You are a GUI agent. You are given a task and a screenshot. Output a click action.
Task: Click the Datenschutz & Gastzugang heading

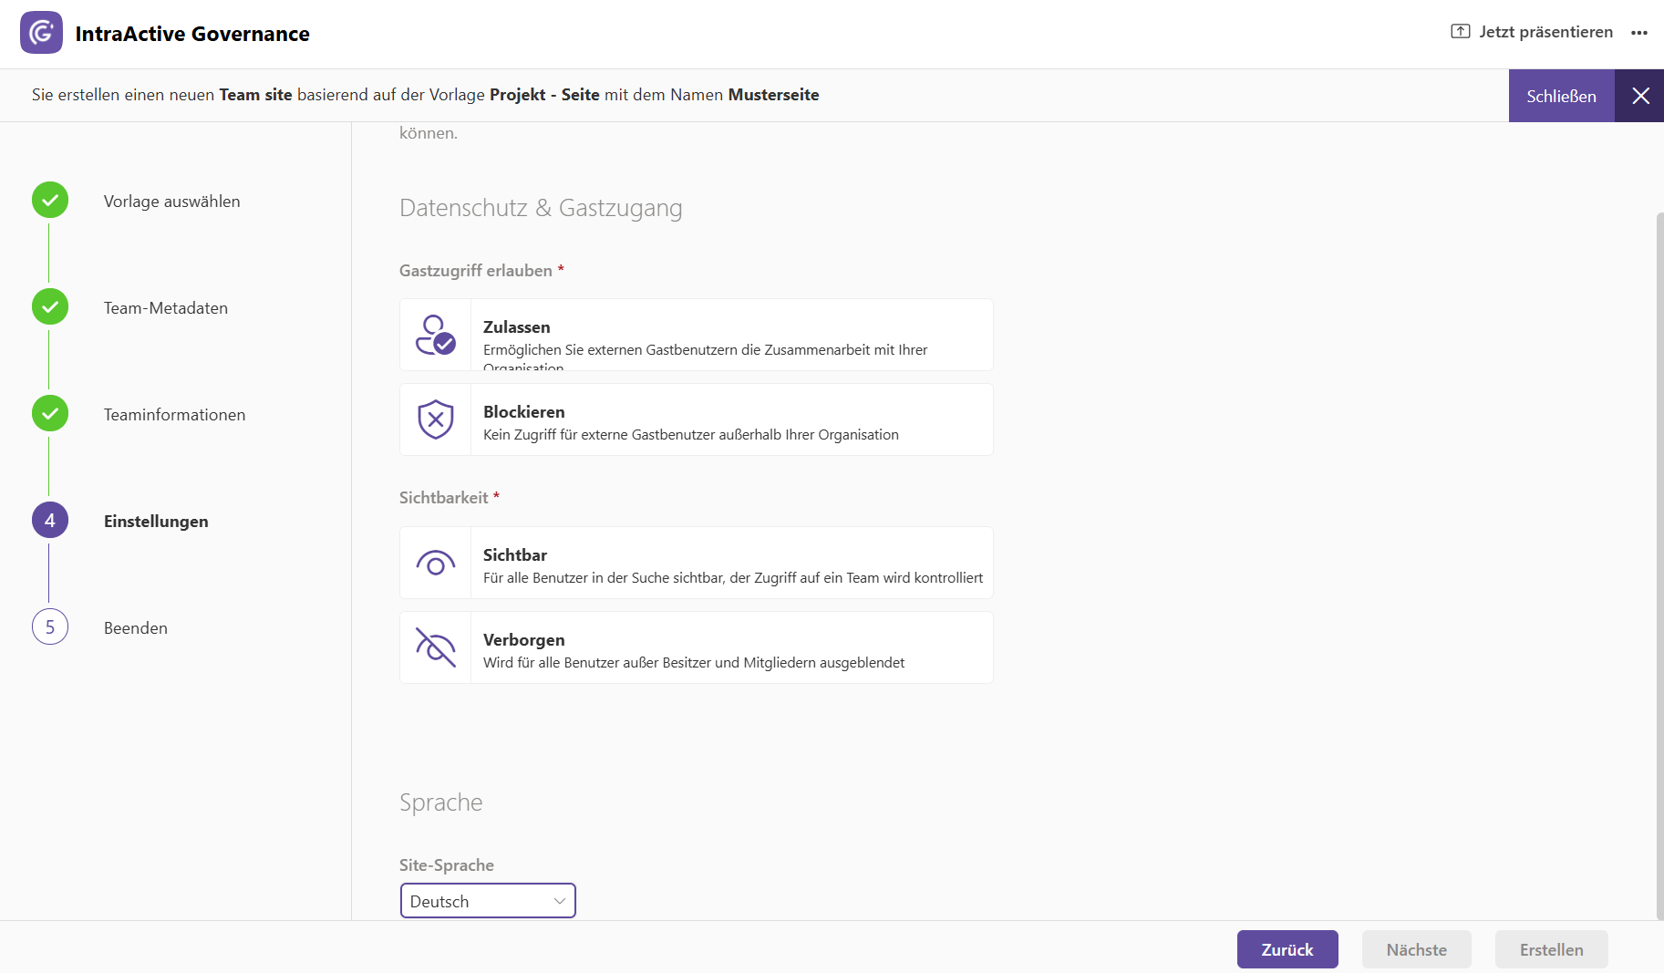541,208
